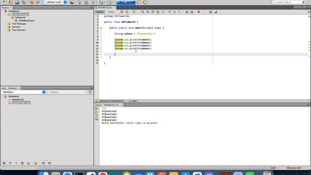The width and height of the screenshot is (311, 175).
Task: Run the project with green play icon
Action: point(93,2)
